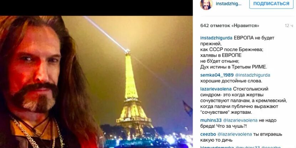Viewport: 296px width, 148px height.
Task: Select @lazarievaolena mention in ceezbo's reply
Action: pyautogui.click(x=234, y=134)
